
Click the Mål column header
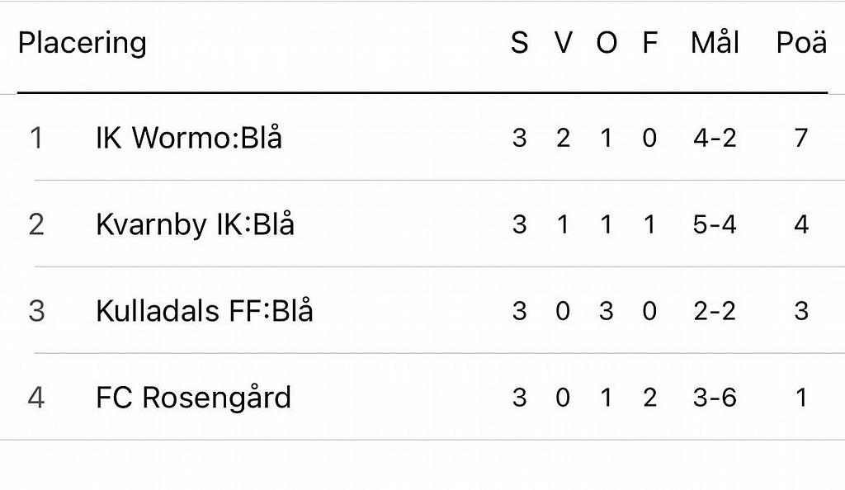715,43
